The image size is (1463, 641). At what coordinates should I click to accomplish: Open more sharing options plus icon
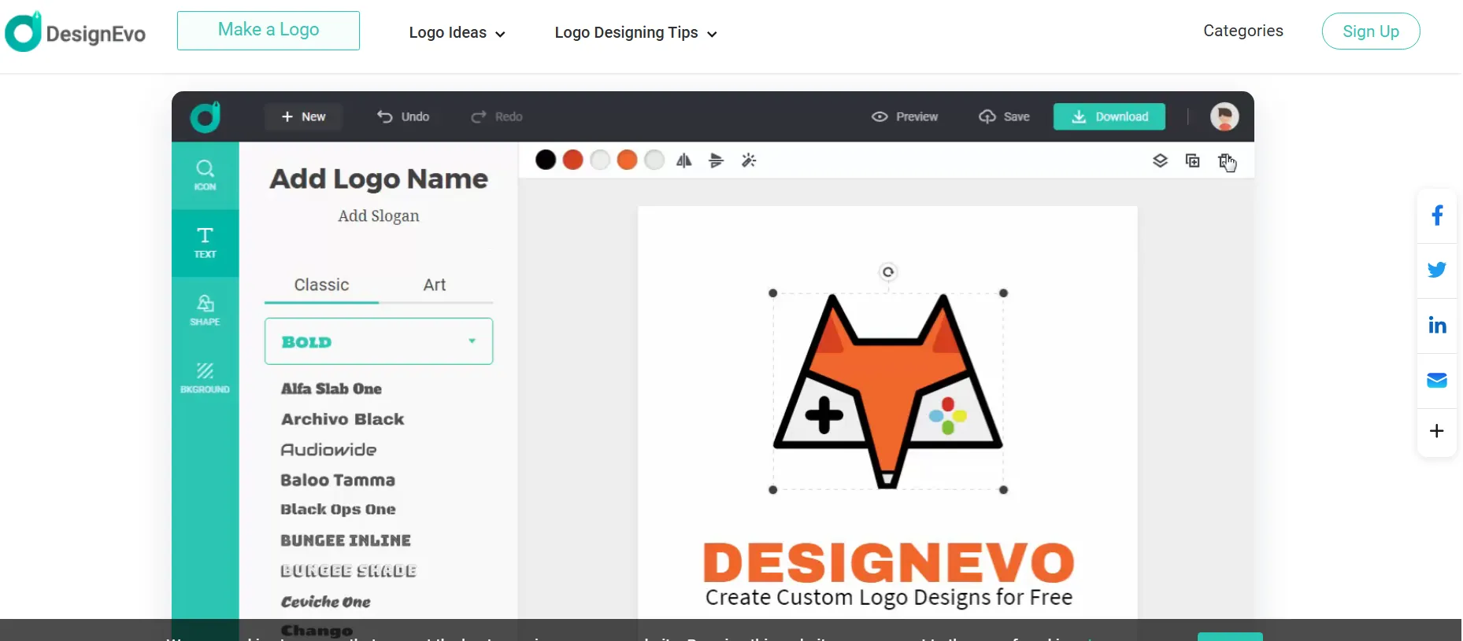[x=1437, y=431]
